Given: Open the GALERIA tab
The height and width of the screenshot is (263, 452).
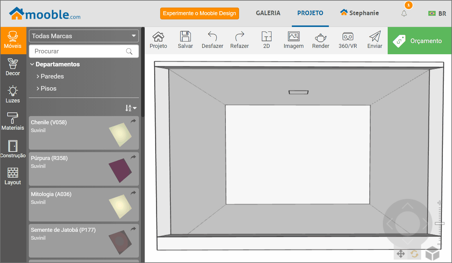Looking at the screenshot, I should 268,13.
